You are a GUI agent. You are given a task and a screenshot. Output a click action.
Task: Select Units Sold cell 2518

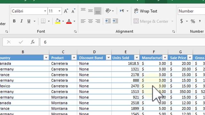coord(126,103)
